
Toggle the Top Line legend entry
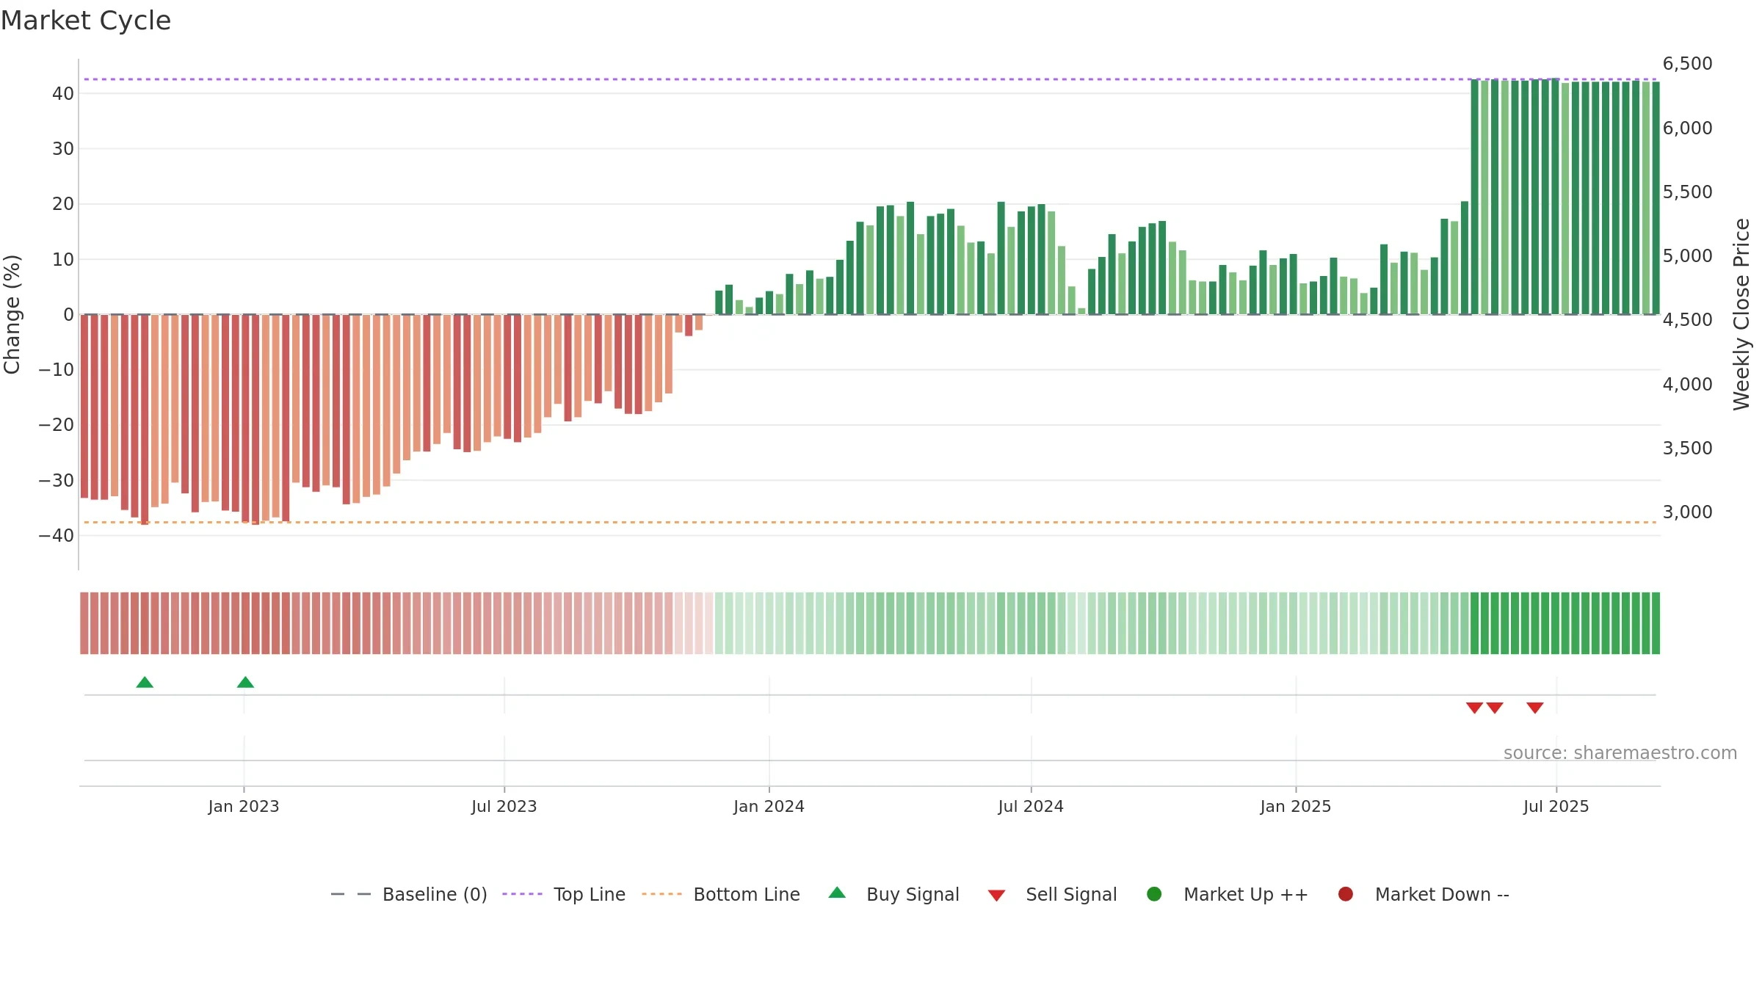564,894
